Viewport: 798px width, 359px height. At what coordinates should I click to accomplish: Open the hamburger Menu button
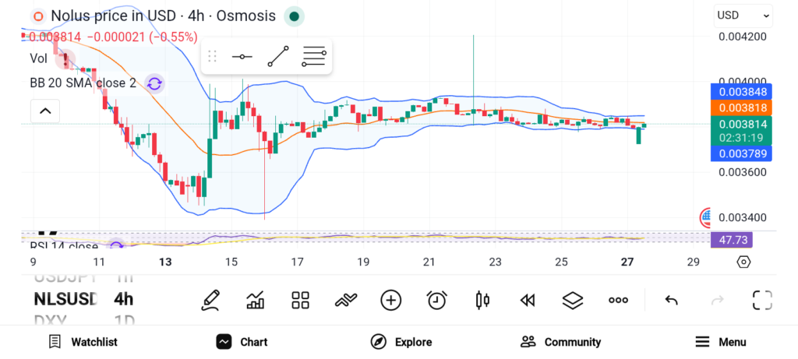[720, 342]
